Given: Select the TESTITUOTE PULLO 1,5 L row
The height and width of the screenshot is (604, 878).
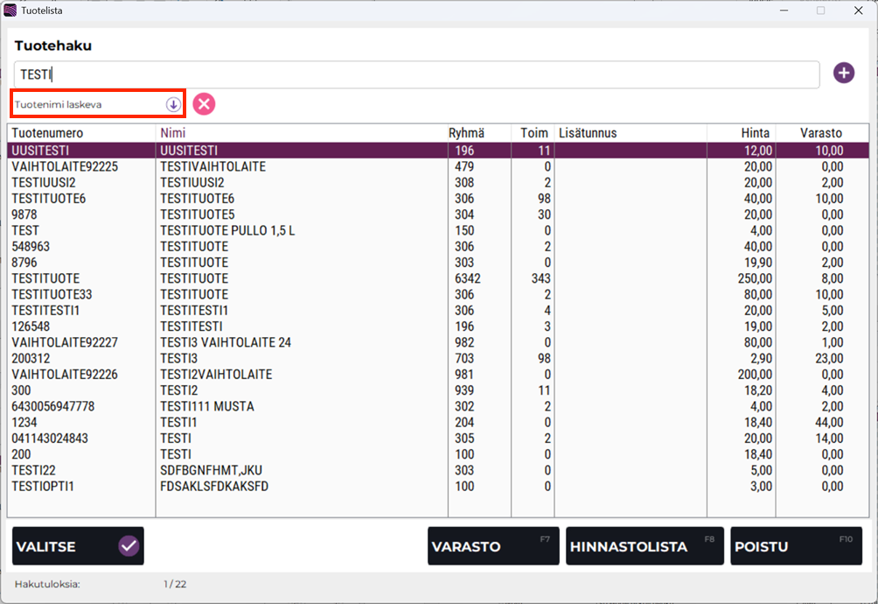Looking at the screenshot, I should click(x=227, y=230).
